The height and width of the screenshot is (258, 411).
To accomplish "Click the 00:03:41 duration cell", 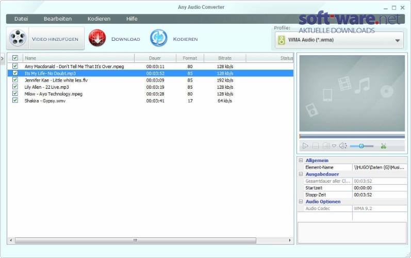I will [155, 101].
